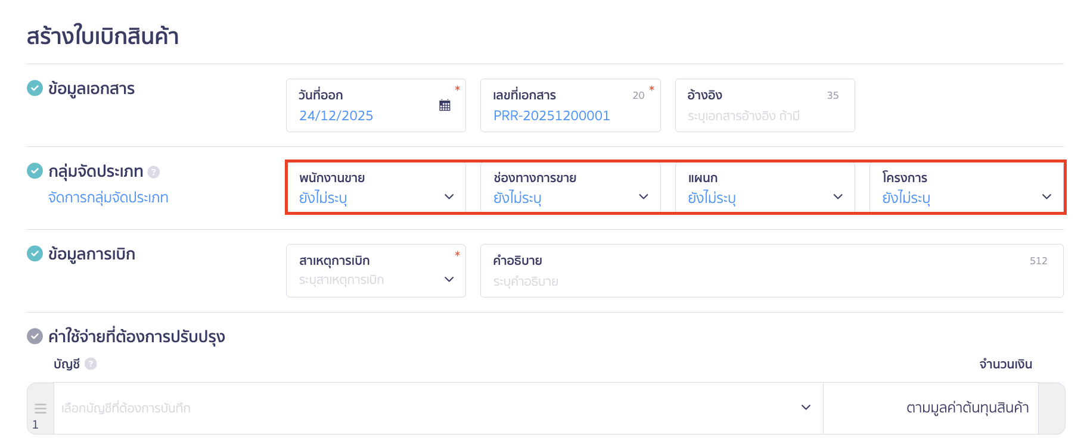1087x444 pixels.
Task: Click the เลขที่เอกสาร document number field
Action: pyautogui.click(x=560, y=115)
